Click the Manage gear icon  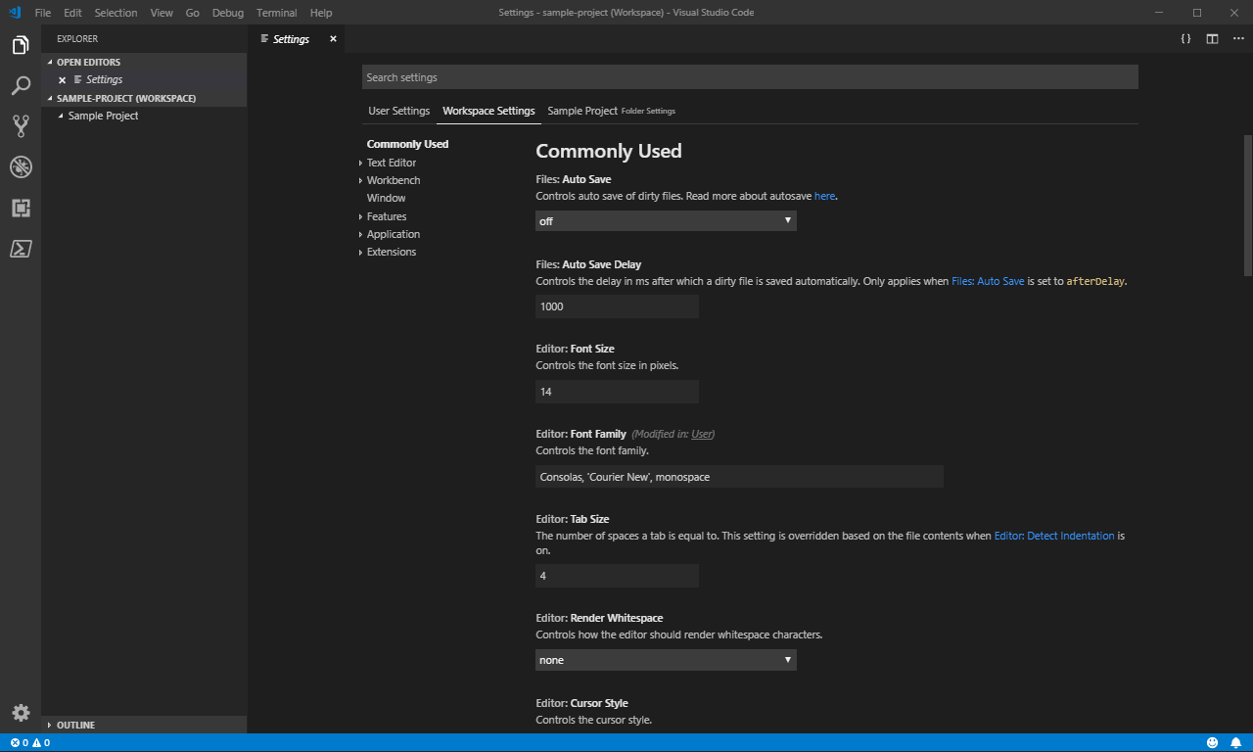(21, 713)
